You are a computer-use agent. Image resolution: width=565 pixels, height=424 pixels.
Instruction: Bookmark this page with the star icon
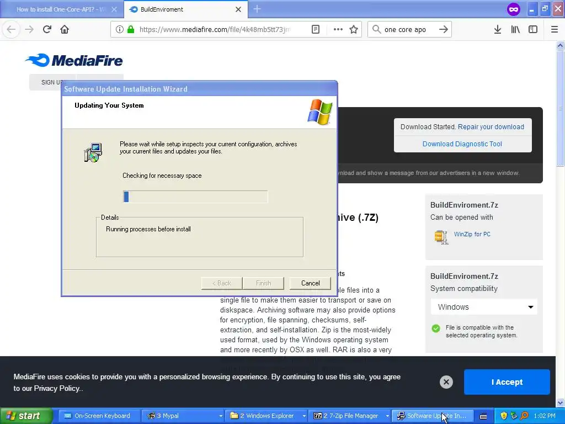(x=354, y=29)
